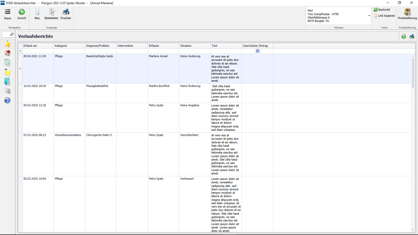
Task: Click the Zurück back button
Action: (x=22, y=12)
